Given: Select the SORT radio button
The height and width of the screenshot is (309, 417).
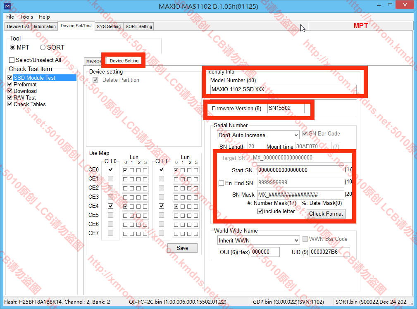Looking at the screenshot, I should pyautogui.click(x=43, y=48).
